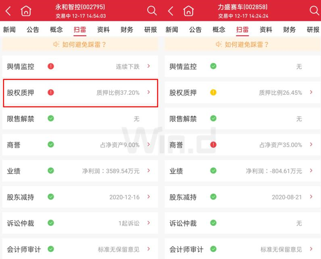
Task: Tap green check icon for 力盛赛车 股东减持
Action: pyautogui.click(x=213, y=197)
